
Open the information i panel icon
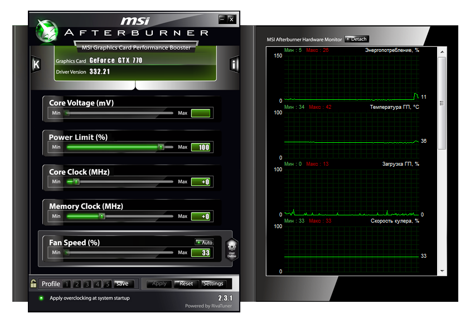(x=234, y=64)
